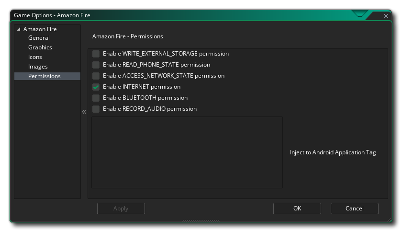Uncheck the INTERNET permission checkbox
The image size is (402, 232).
(96, 87)
